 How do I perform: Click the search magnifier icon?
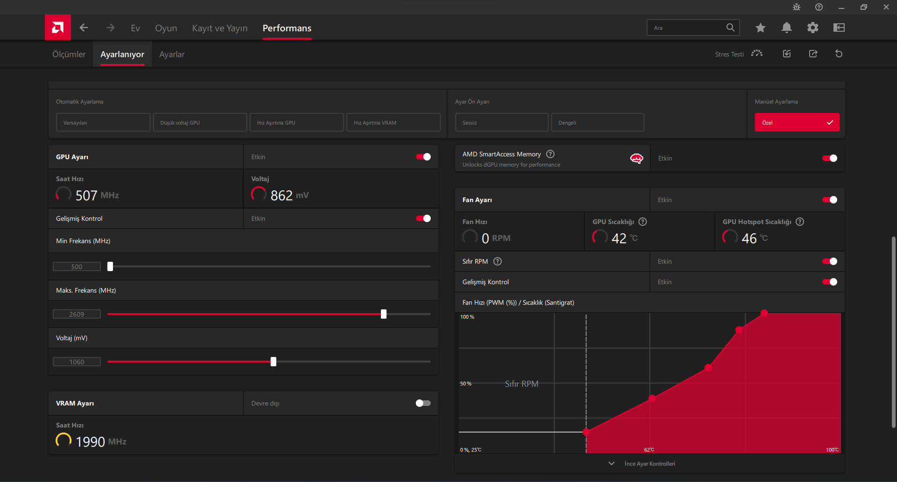point(730,28)
